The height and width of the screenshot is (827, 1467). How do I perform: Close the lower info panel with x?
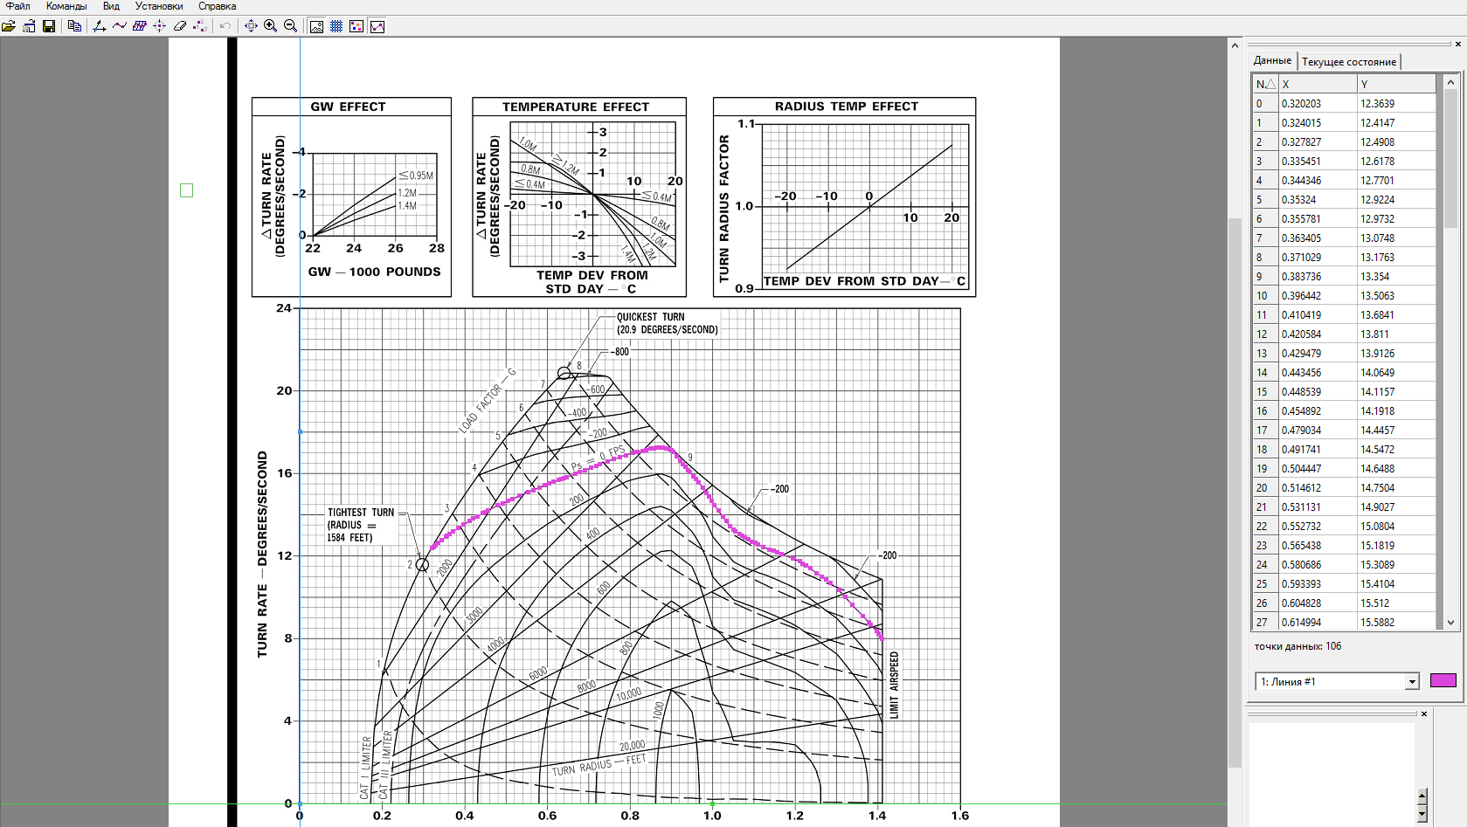coord(1424,713)
